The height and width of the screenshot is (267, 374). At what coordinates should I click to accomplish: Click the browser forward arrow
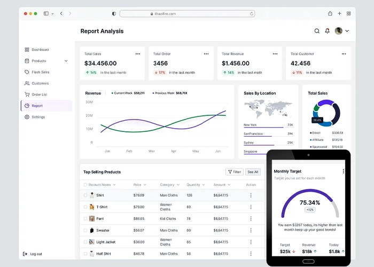click(70, 13)
